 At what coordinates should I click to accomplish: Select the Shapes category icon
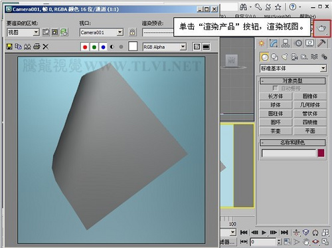(275, 57)
